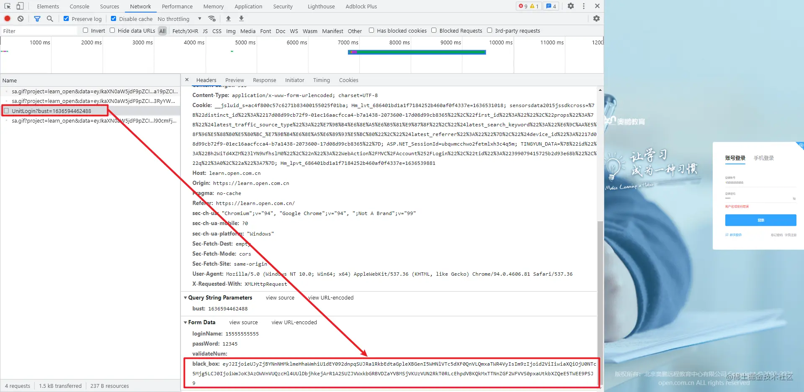This screenshot has height=392, width=804.
Task: Open the Security panel
Action: click(x=283, y=6)
